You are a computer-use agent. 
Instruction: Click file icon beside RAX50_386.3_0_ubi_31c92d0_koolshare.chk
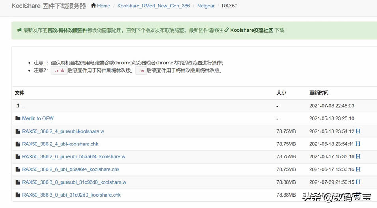18,195
